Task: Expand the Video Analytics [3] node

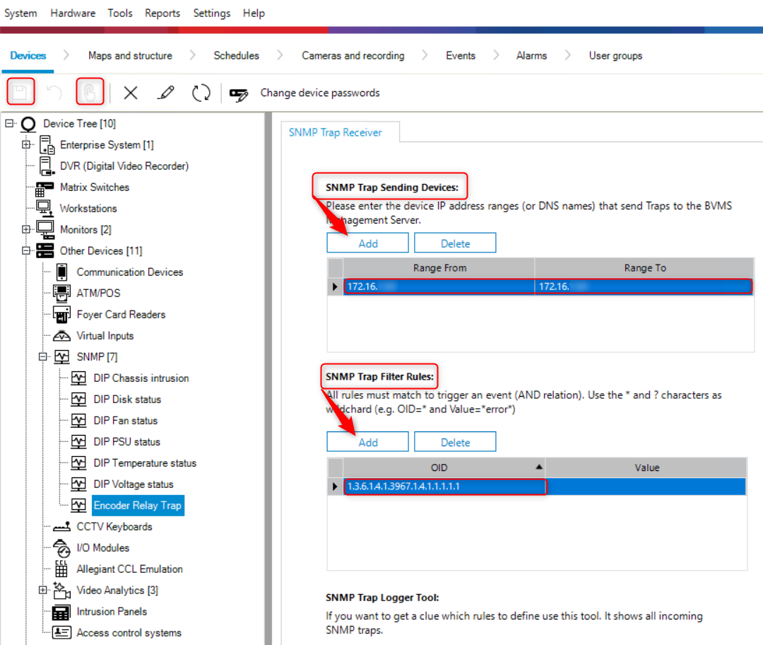Action: pos(44,591)
